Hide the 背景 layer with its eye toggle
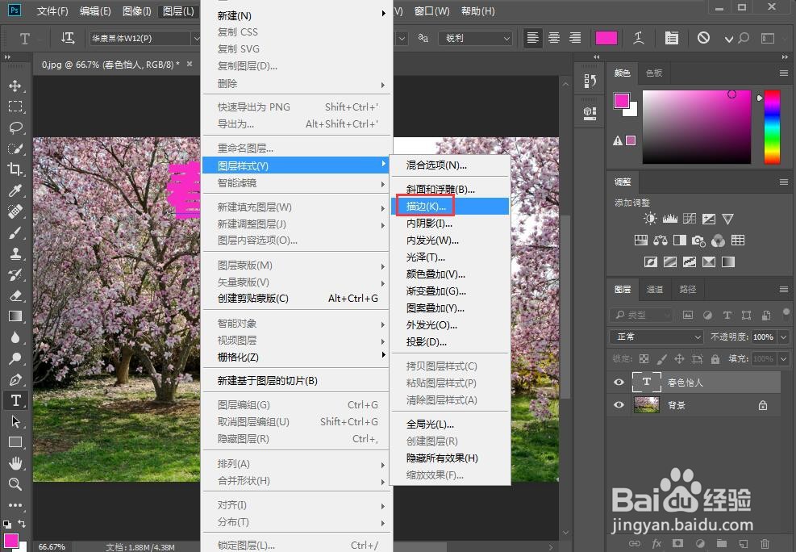Viewport: 796px width, 552px height. [x=619, y=404]
